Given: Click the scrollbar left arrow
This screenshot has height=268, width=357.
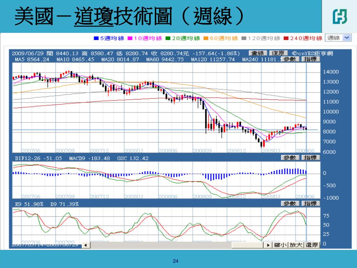Looking at the screenshot, I should coord(86,245).
